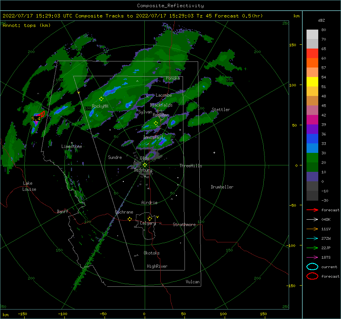Click the dBZ legend heading
The image size is (341, 319).
pos(321,20)
